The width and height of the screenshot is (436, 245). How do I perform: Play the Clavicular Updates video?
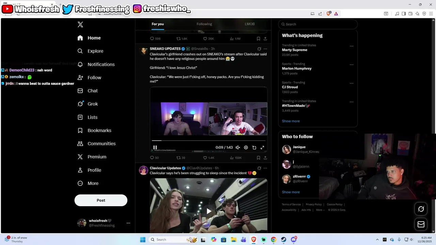[209, 211]
